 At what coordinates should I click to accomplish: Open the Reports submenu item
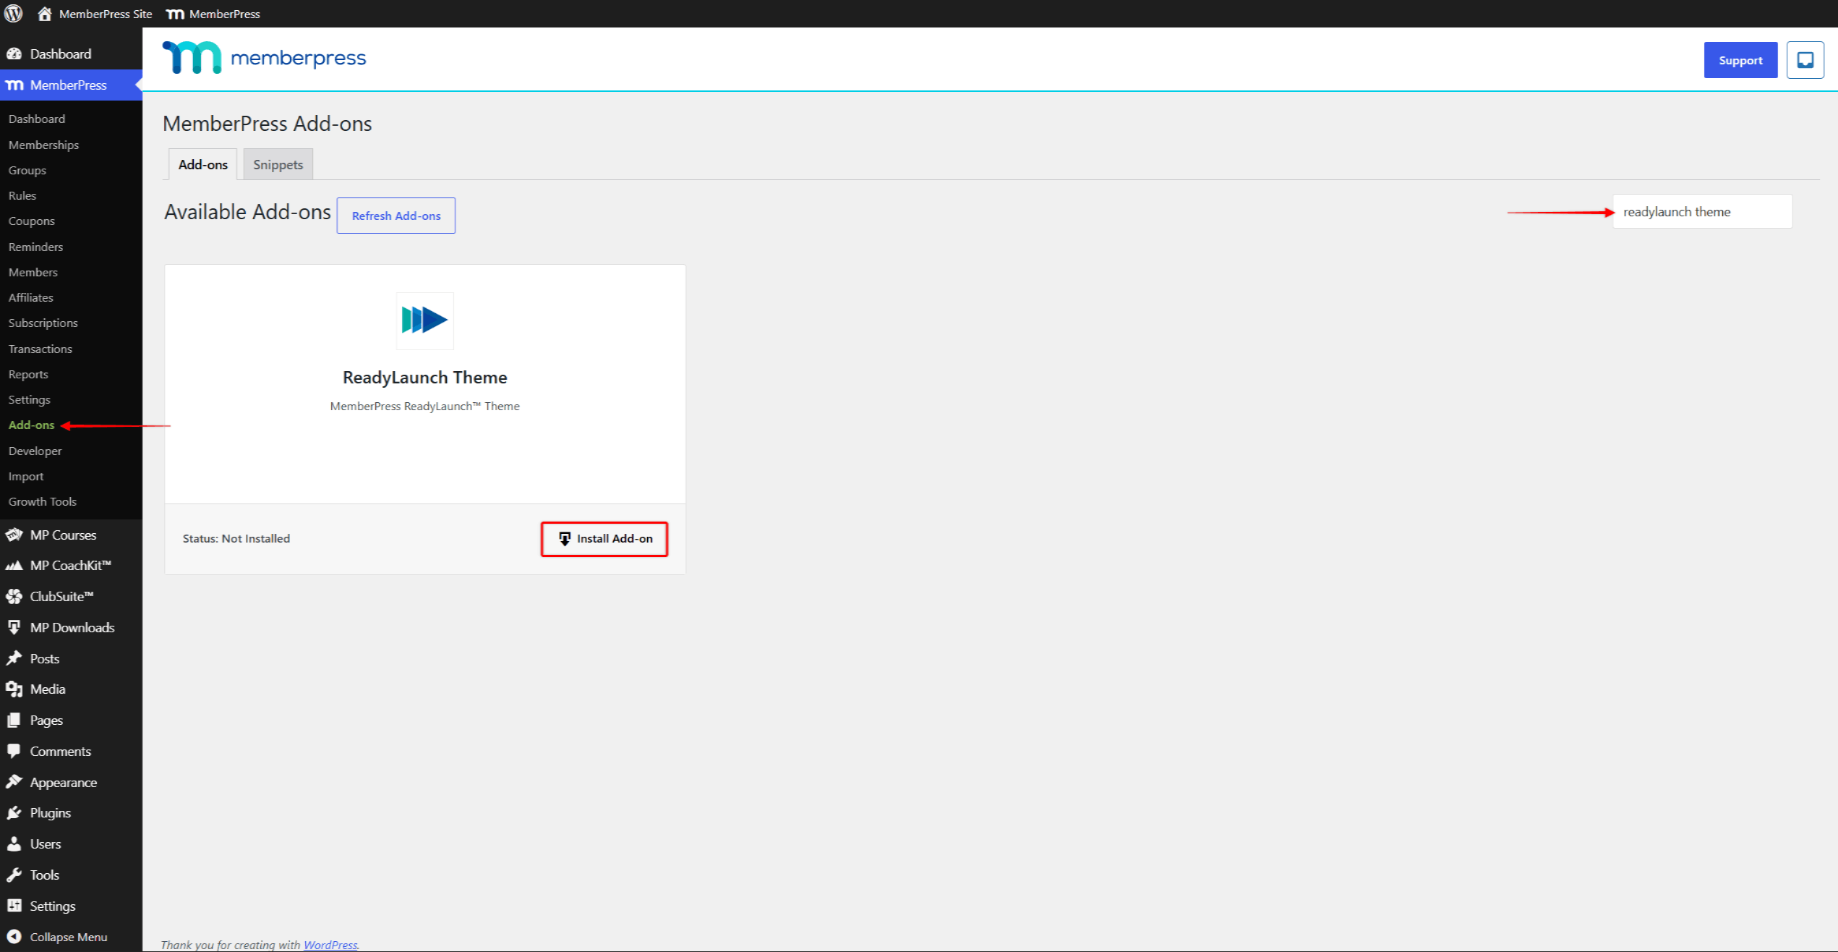pyautogui.click(x=27, y=374)
